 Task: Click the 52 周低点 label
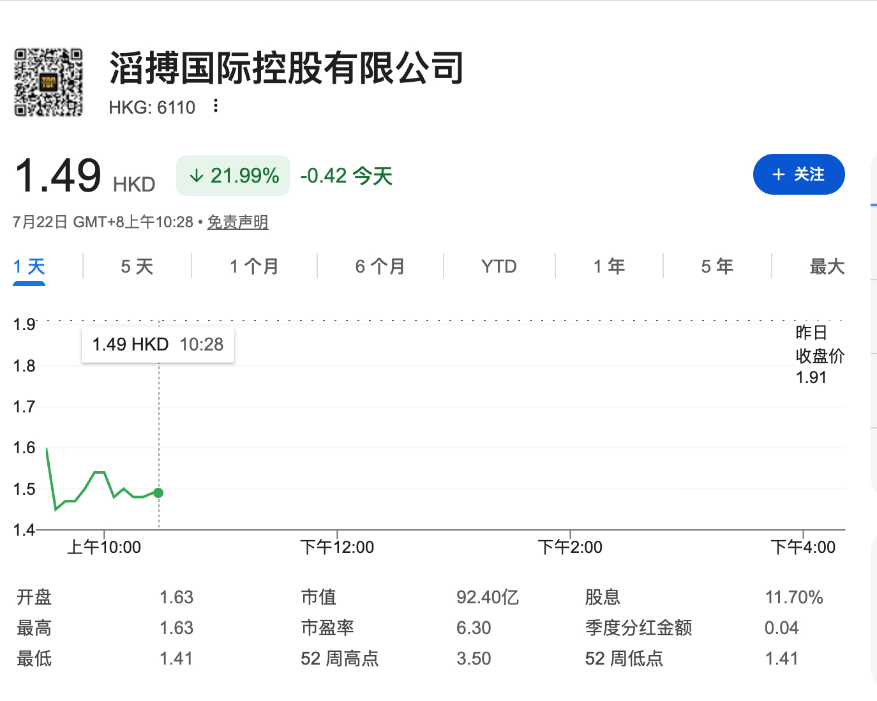coord(624,658)
